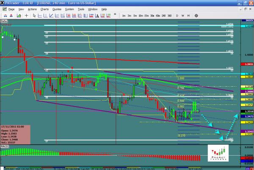Click the red 1.3921 price tag
The width and height of the screenshot is (254, 170).
point(248,64)
